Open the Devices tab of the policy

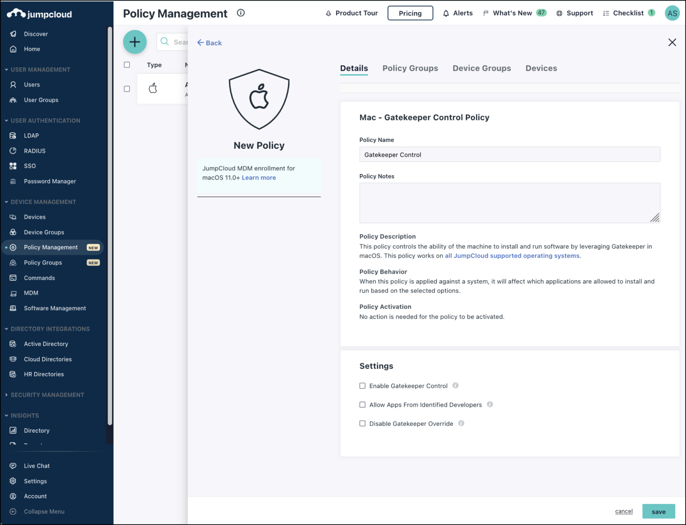[x=541, y=68]
